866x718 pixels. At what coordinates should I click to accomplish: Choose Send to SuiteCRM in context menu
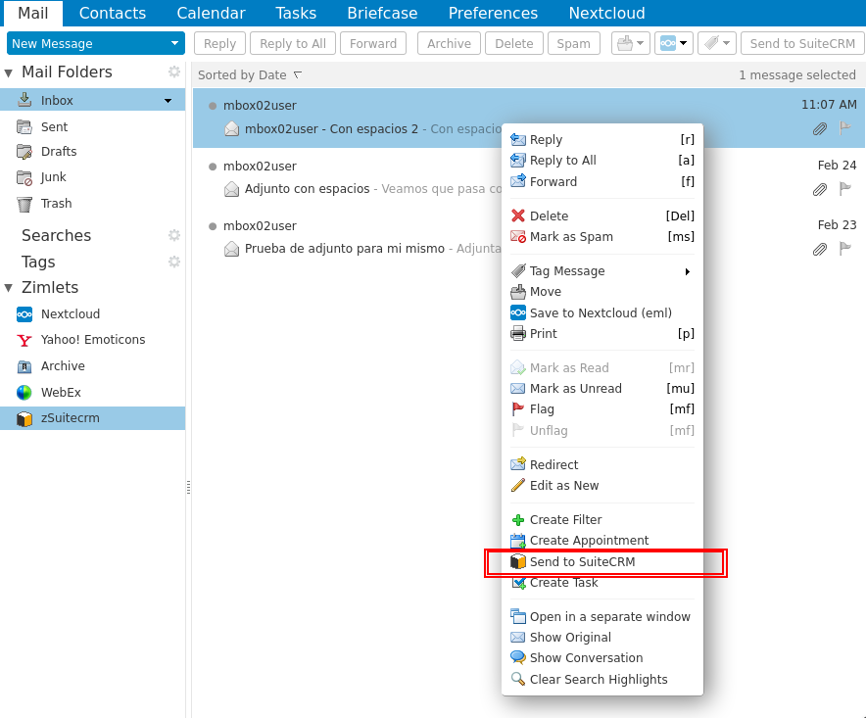click(602, 561)
